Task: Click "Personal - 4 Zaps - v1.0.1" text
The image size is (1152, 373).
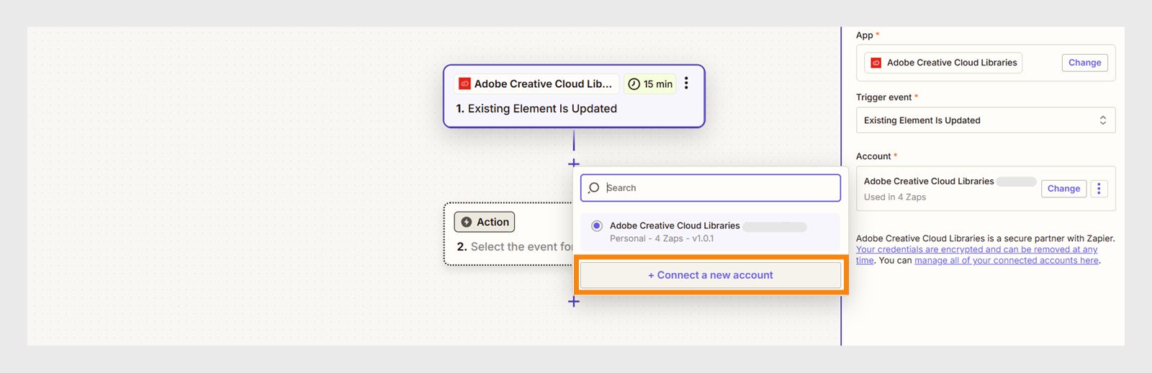Action: 662,238
